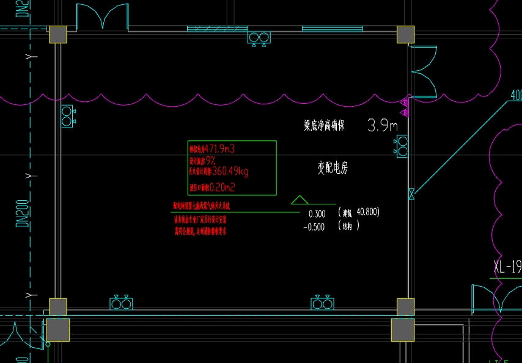Click the room label 变配电房
Viewport: 522px width, 363px height.
(333, 169)
